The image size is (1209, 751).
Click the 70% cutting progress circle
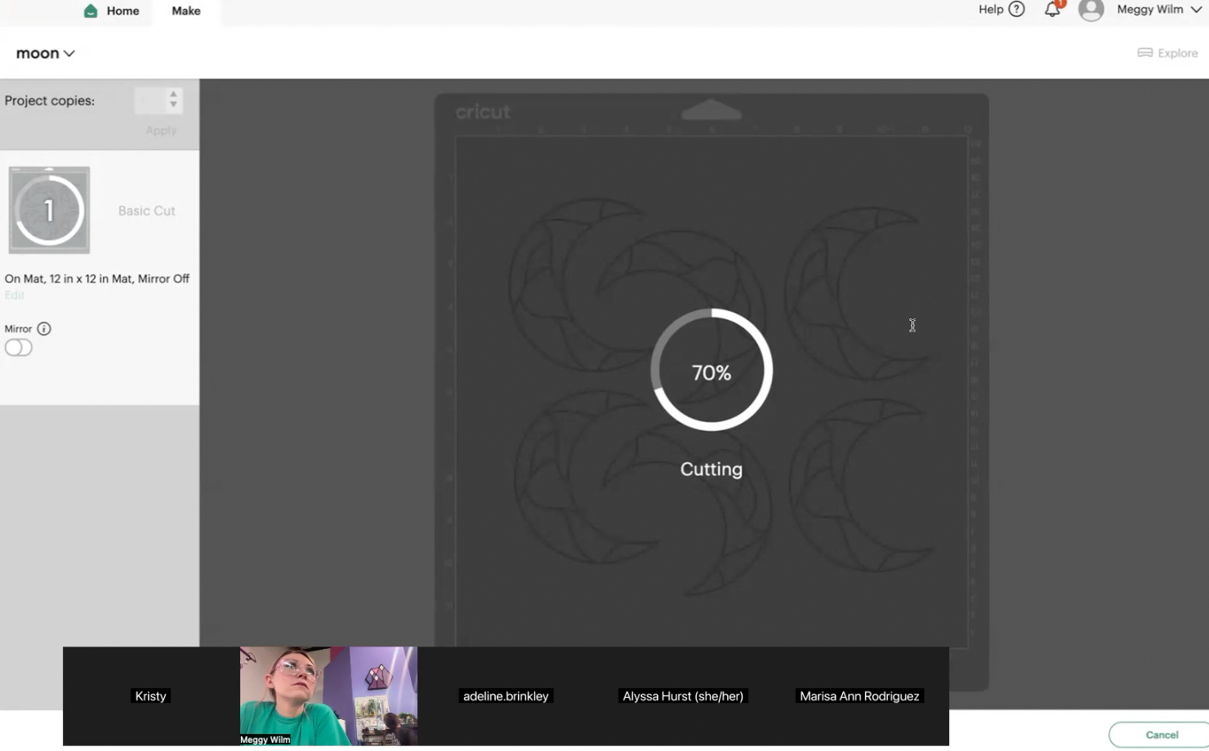coord(712,370)
